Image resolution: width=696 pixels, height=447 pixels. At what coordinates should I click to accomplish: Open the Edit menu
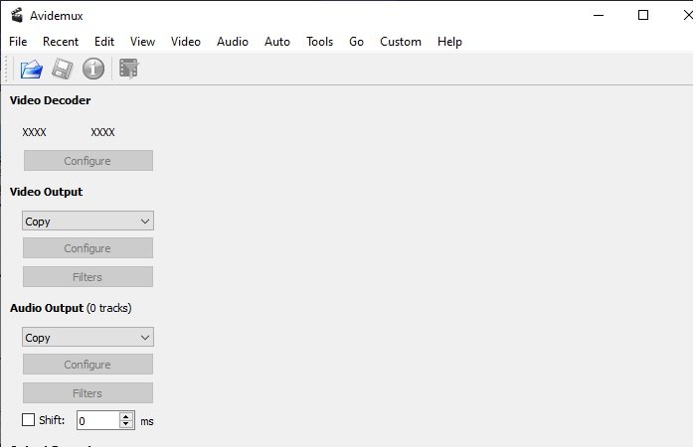tap(104, 42)
